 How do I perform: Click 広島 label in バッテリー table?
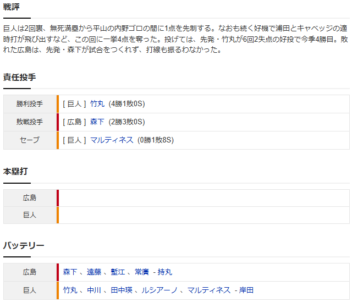(30, 272)
